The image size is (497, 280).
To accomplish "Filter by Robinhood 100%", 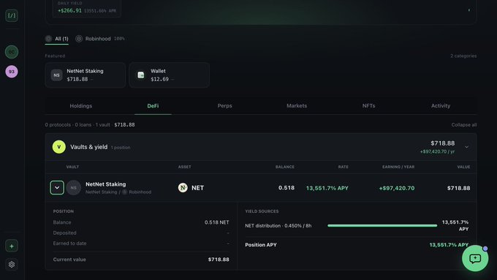I will pos(100,39).
